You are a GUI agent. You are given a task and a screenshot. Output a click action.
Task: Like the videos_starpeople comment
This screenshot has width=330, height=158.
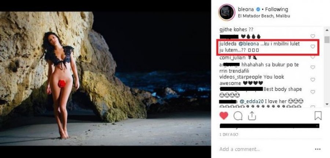tap(313, 79)
